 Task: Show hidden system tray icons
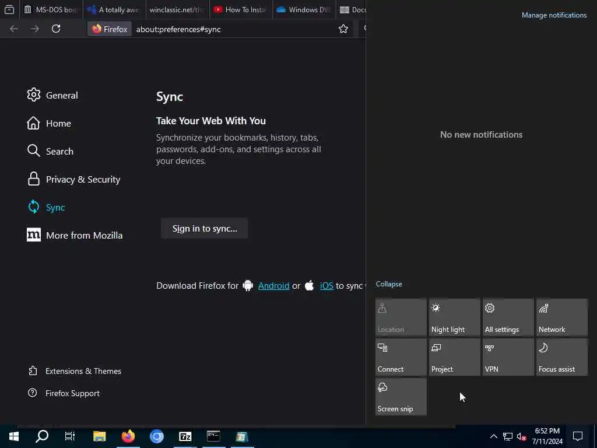[x=493, y=436]
